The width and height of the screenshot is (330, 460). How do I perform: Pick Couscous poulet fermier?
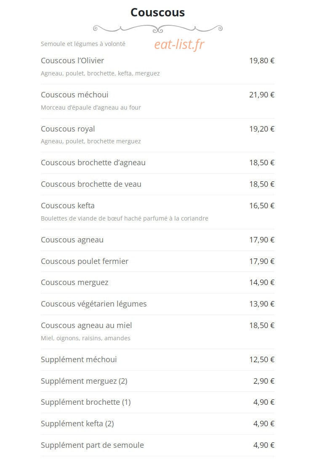tap(157, 261)
